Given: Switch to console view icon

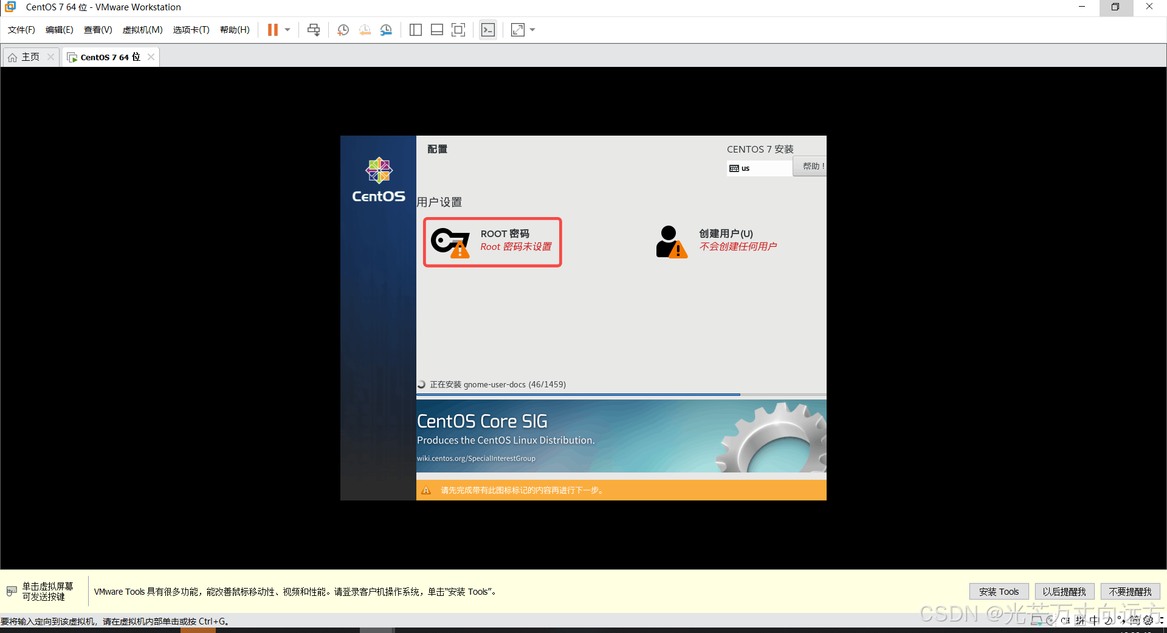Looking at the screenshot, I should click(488, 30).
